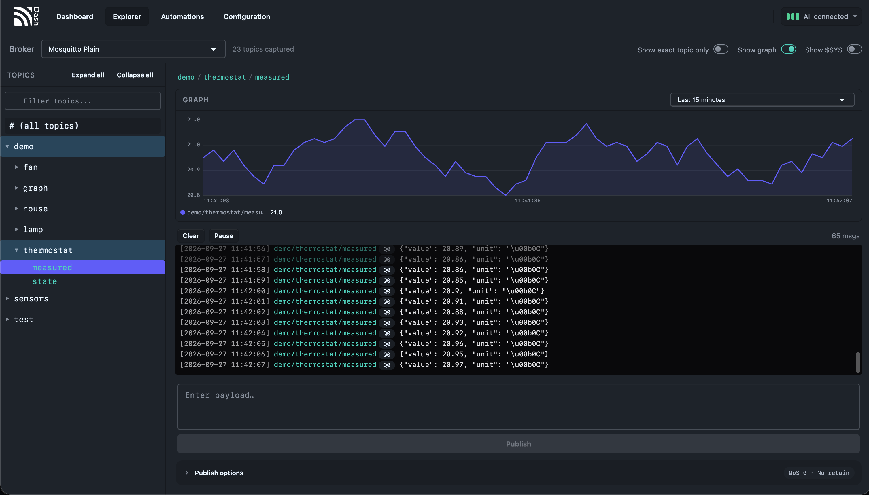Enable the Show $SYS switch
Viewport: 869px width, 495px height.
854,49
